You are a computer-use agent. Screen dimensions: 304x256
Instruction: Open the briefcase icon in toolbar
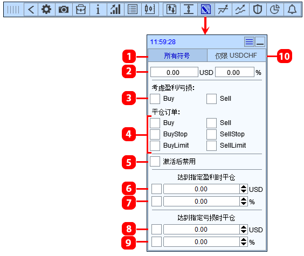(81, 10)
